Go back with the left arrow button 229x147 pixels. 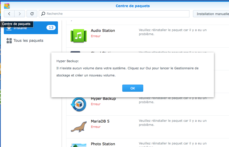tap(9, 14)
